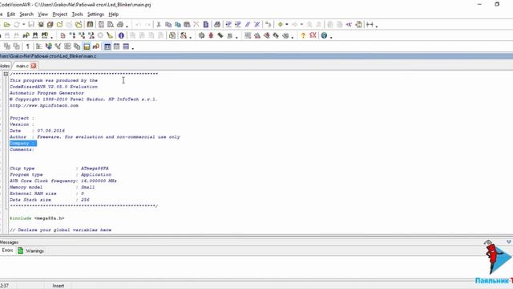Click the horizontal arrows icon at toolbar end
513x289 pixels.
pos(370,25)
